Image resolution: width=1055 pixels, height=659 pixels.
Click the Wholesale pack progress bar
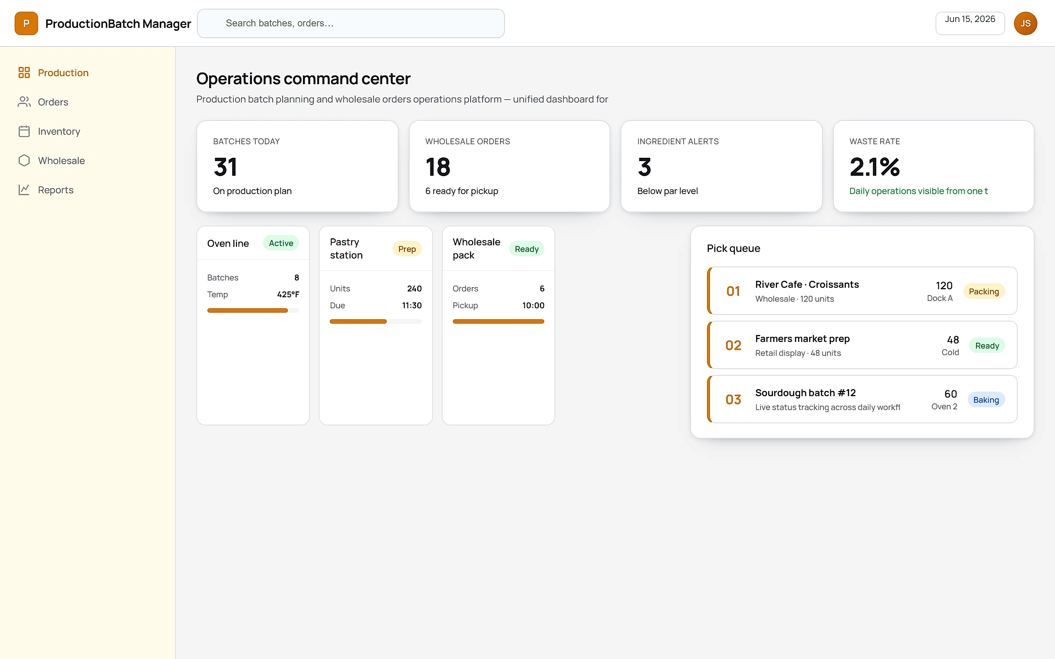(498, 322)
